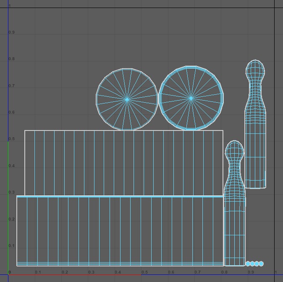Pick the rightmost small dot UV shell
Image resolution: width=283 pixels, height=282 pixels.
[261, 264]
